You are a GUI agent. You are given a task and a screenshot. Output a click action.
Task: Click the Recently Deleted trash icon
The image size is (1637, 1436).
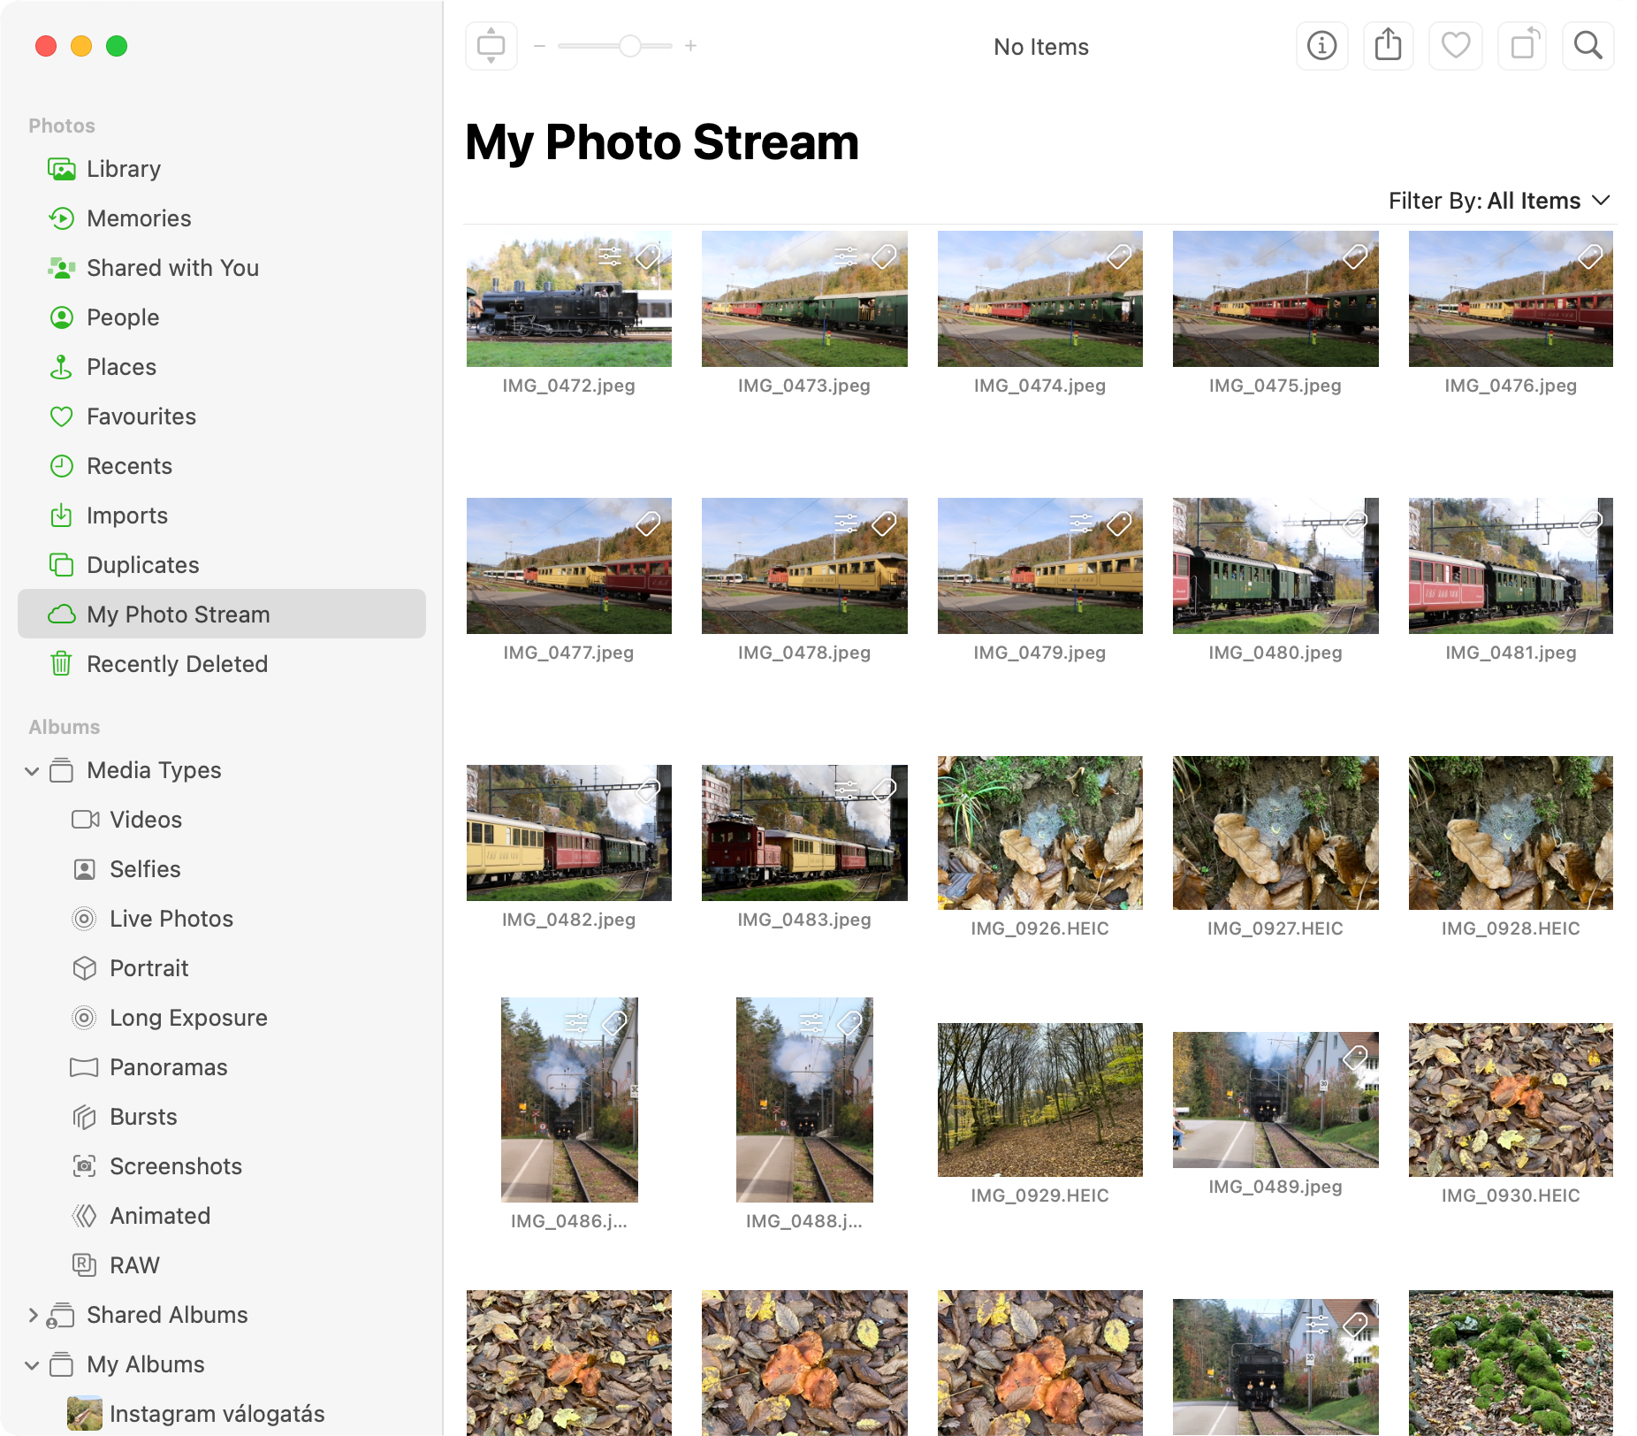tap(62, 663)
